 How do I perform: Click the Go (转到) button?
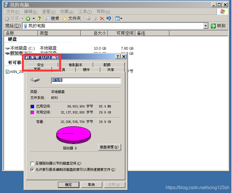click(x=218, y=26)
